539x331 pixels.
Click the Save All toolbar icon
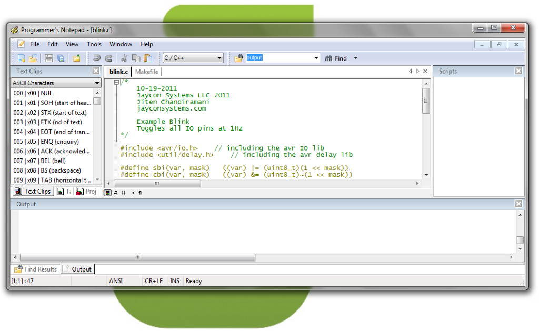point(61,58)
